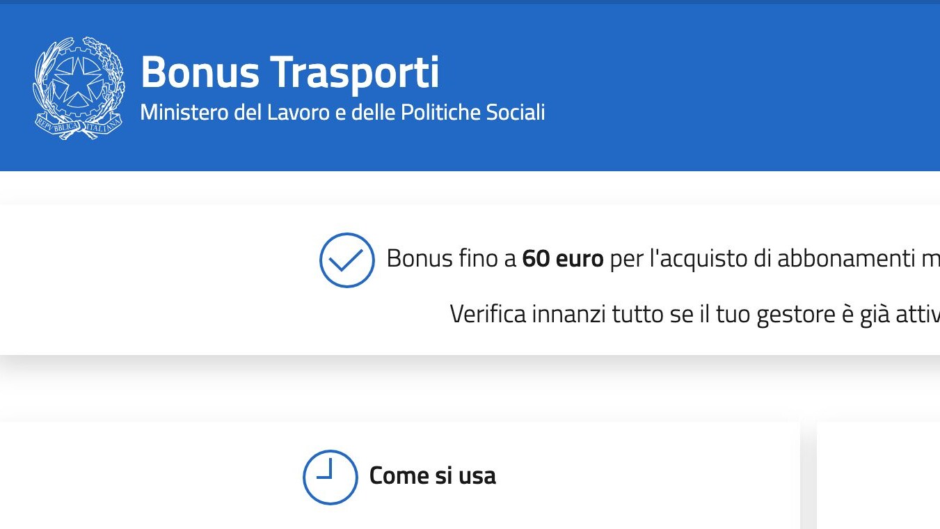Image resolution: width=940 pixels, height=529 pixels.
Task: Click the word Trasporti in the header title
Action: coord(355,72)
